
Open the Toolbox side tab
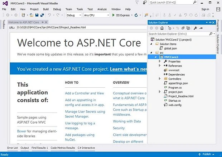point(4,24)
